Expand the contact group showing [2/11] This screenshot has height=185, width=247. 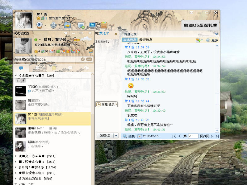(16, 156)
